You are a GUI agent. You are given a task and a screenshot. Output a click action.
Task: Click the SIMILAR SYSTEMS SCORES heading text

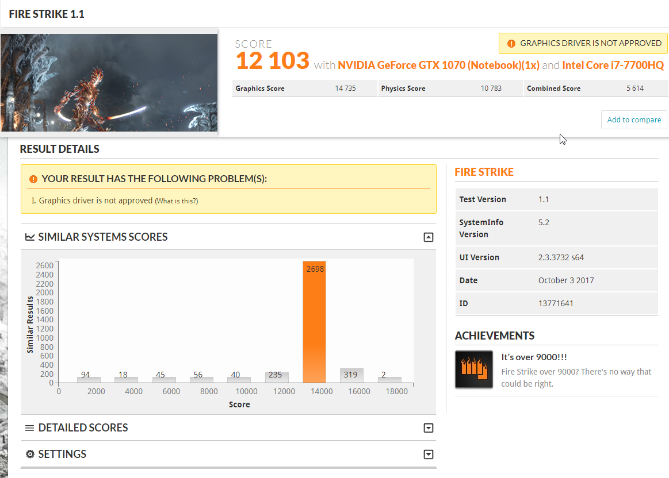[103, 237]
